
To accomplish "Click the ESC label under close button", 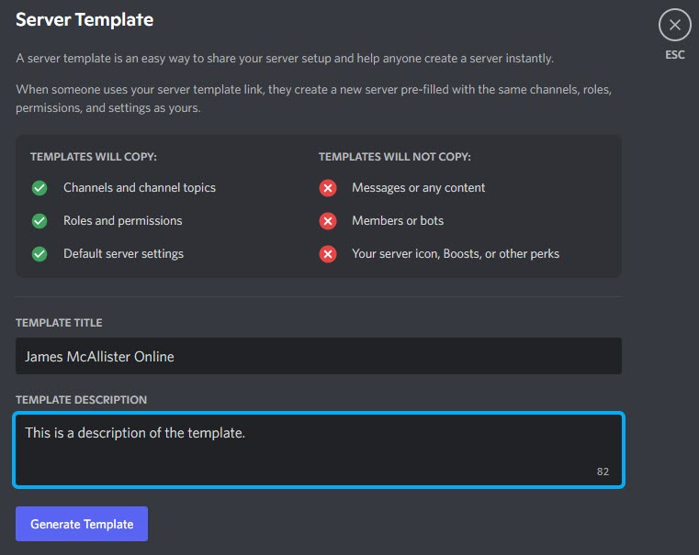I will point(674,55).
